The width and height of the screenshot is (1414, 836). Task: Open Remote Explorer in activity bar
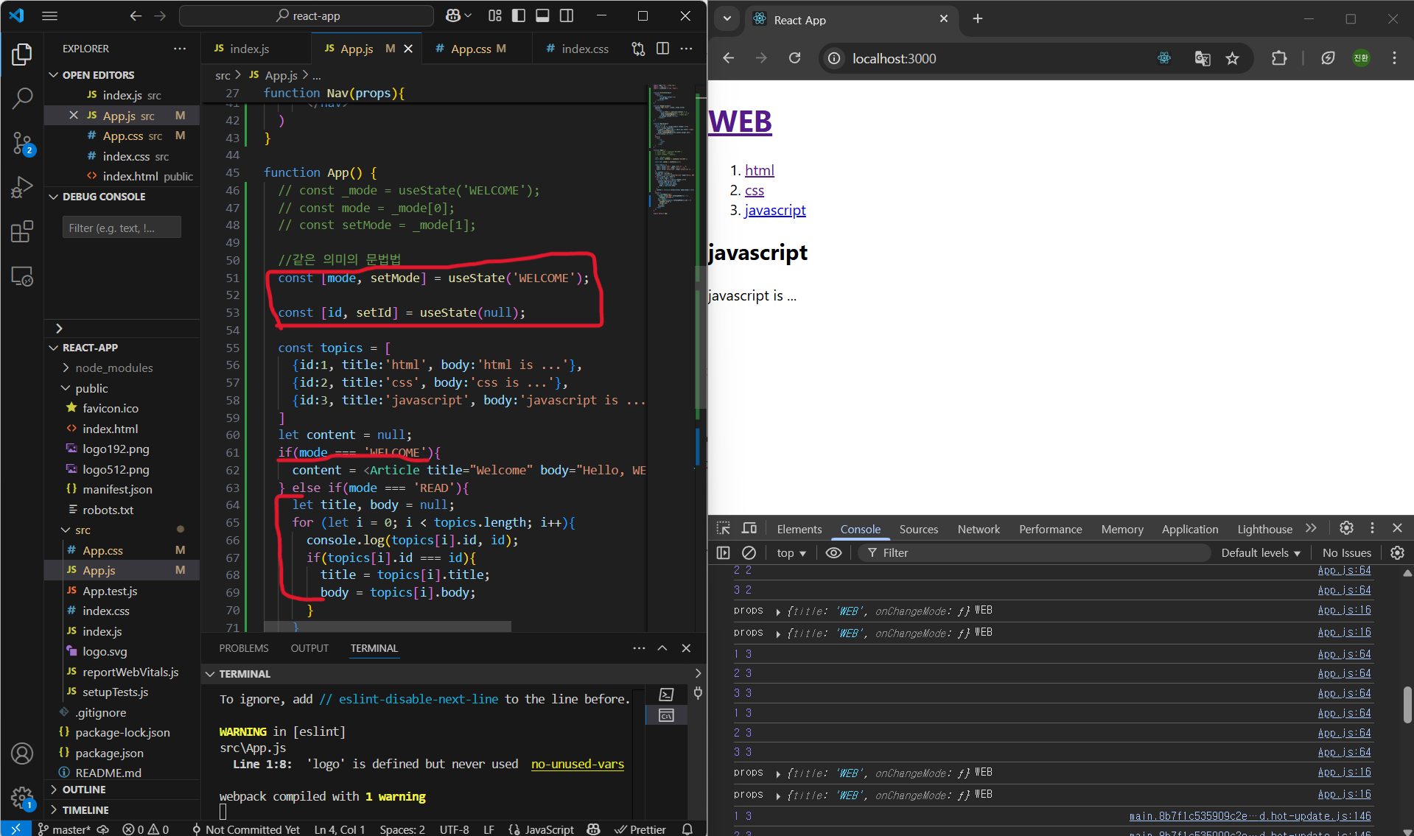[22, 277]
